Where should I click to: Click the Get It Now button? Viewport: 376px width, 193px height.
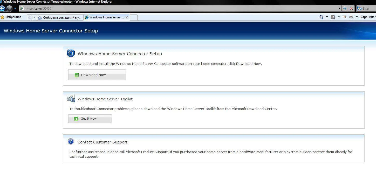(x=90, y=119)
